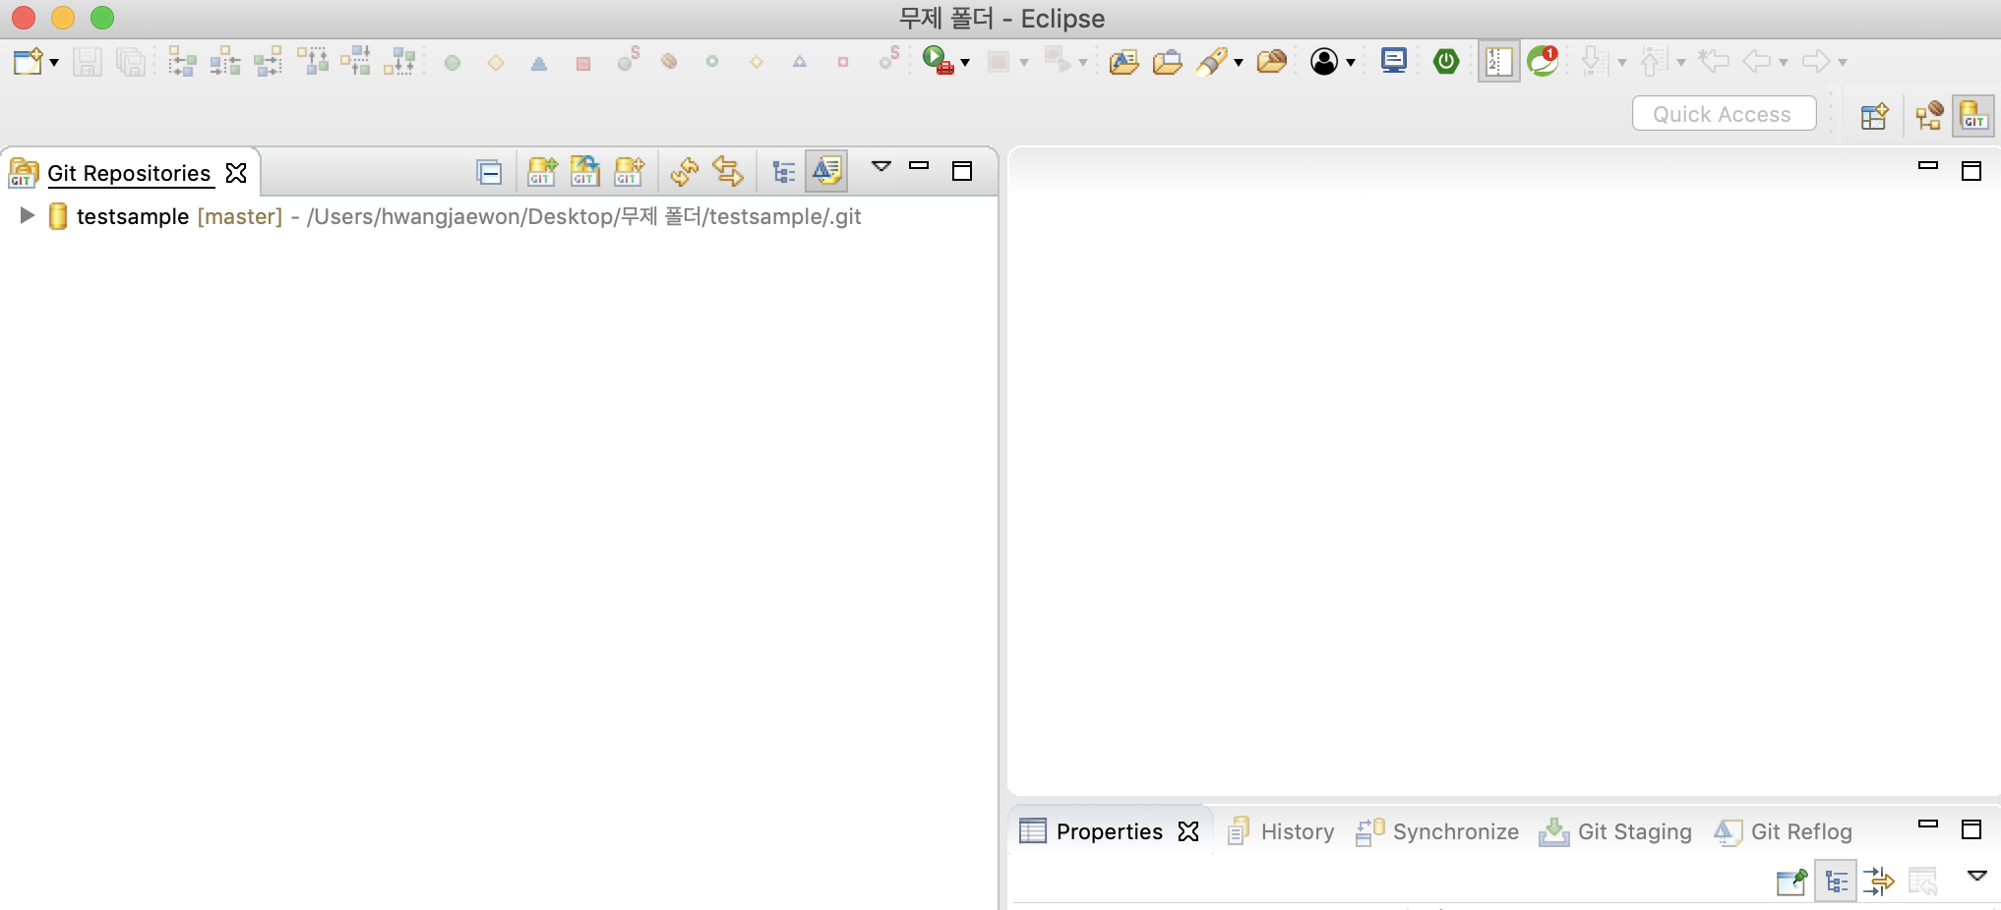Click the green power button icon
This screenshot has height=910, width=2001.
[x=1446, y=62]
